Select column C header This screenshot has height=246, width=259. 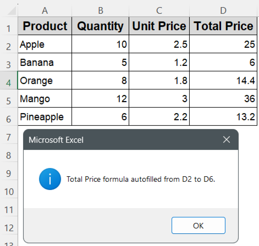tap(159, 11)
